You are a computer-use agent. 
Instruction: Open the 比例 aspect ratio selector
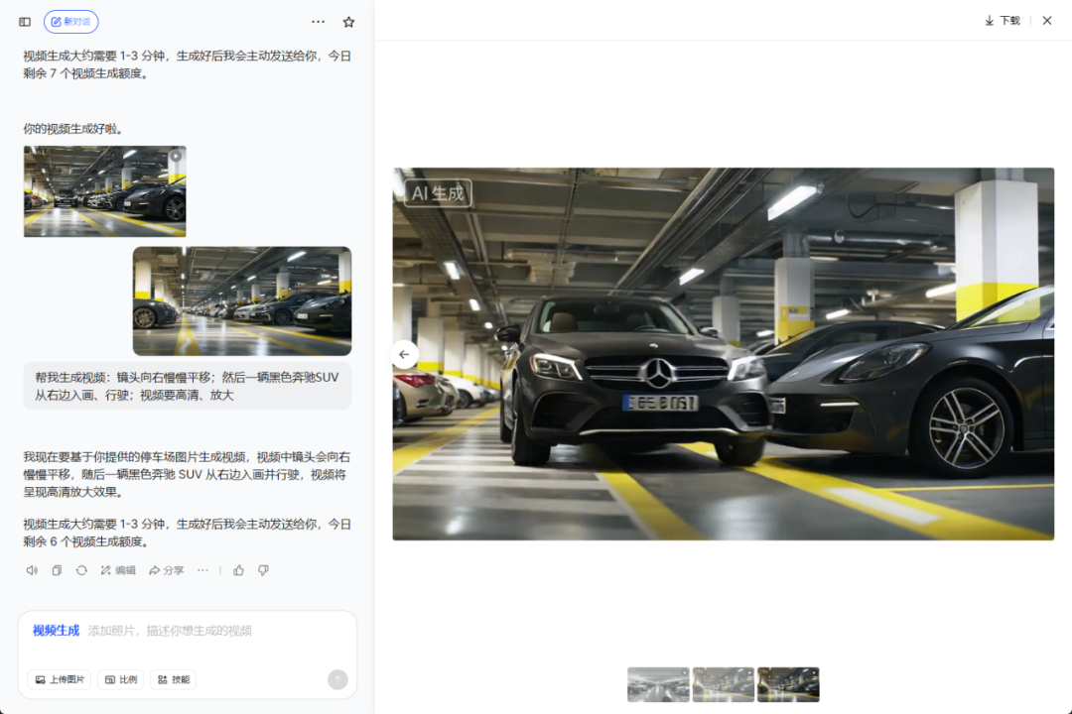pyautogui.click(x=120, y=679)
